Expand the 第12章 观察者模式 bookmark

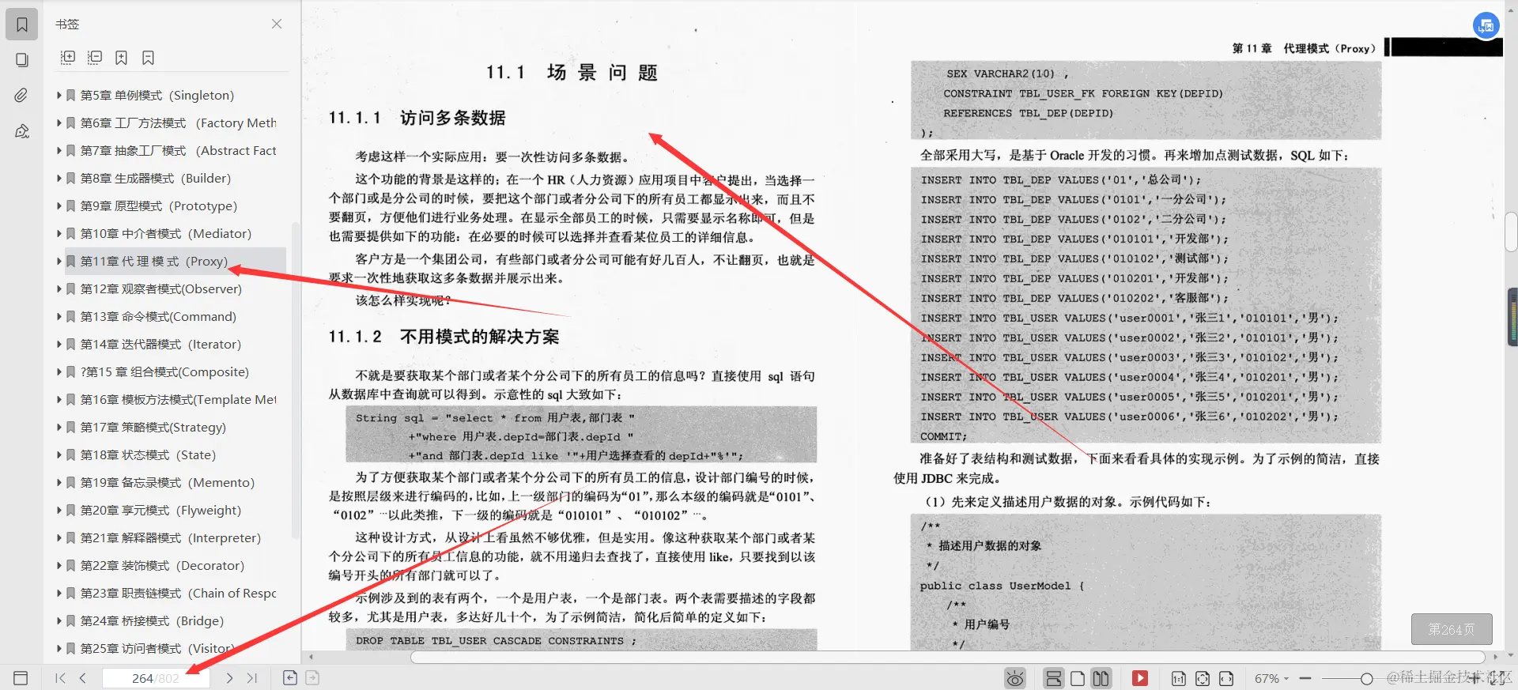[59, 288]
